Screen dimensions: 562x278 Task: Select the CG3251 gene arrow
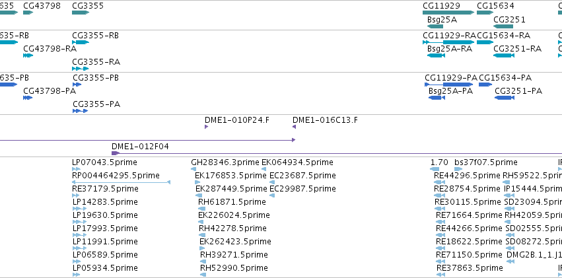pyautogui.click(x=503, y=26)
